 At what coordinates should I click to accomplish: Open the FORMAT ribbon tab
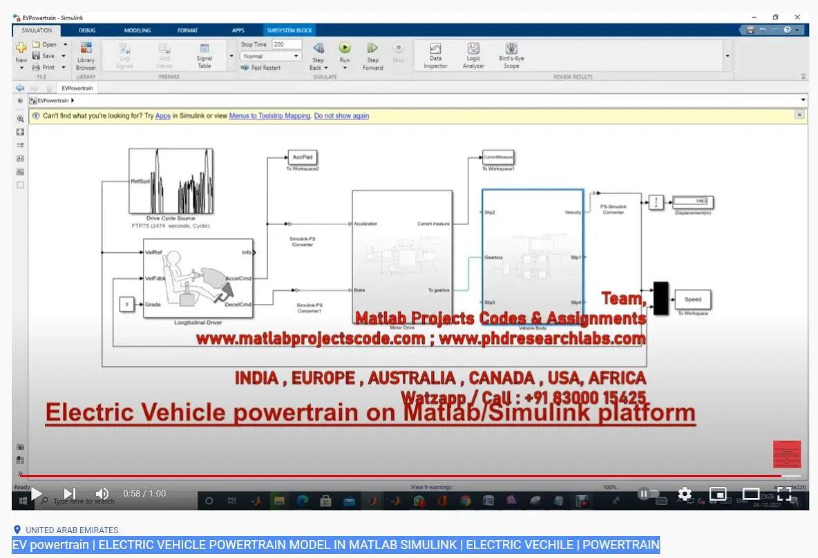[187, 30]
